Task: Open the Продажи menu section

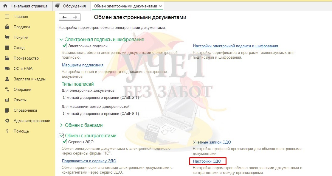Action: coord(21,27)
